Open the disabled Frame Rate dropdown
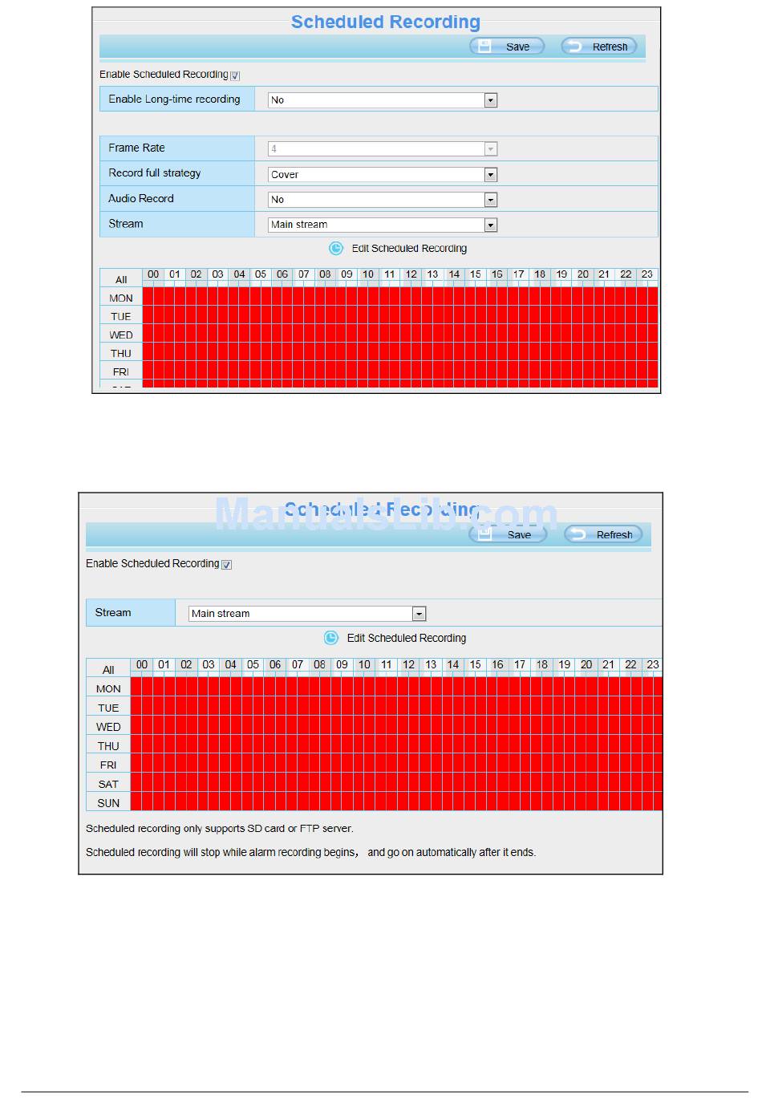The image size is (762, 1116). [x=383, y=148]
